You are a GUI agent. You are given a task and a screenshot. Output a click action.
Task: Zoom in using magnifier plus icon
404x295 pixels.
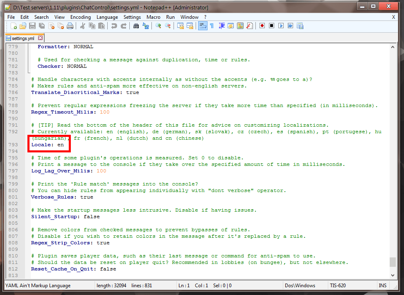tap(158, 26)
